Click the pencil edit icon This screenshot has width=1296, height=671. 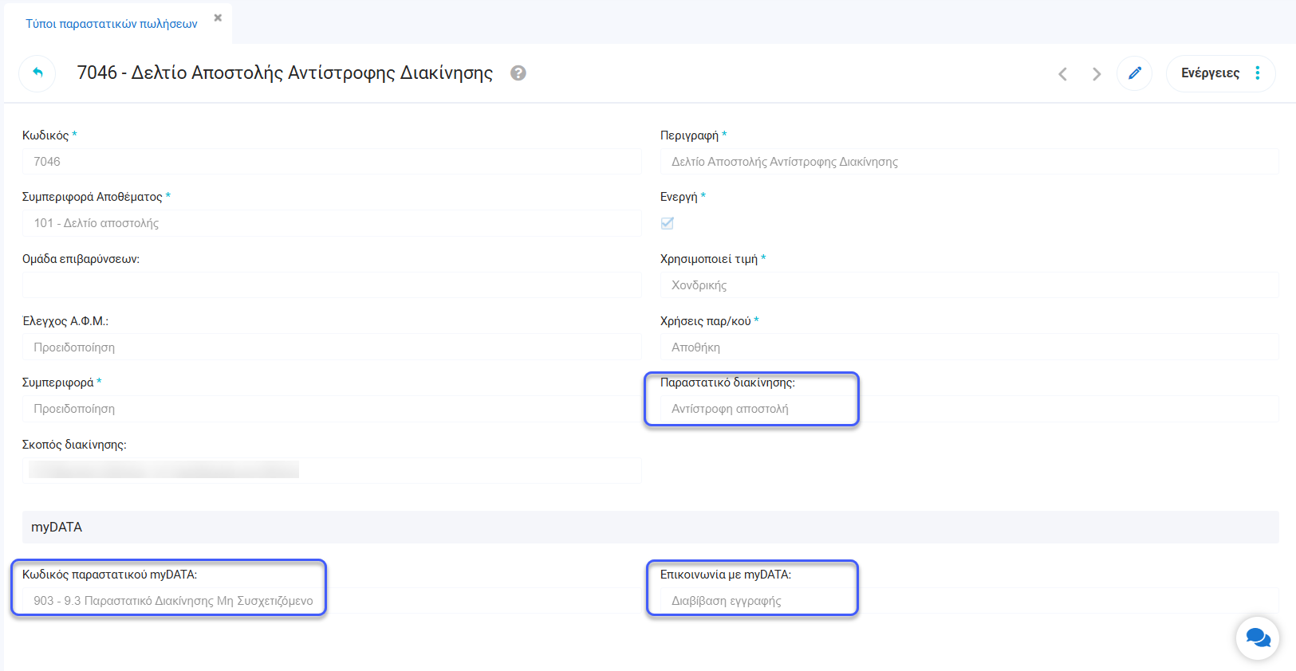pyautogui.click(x=1134, y=73)
